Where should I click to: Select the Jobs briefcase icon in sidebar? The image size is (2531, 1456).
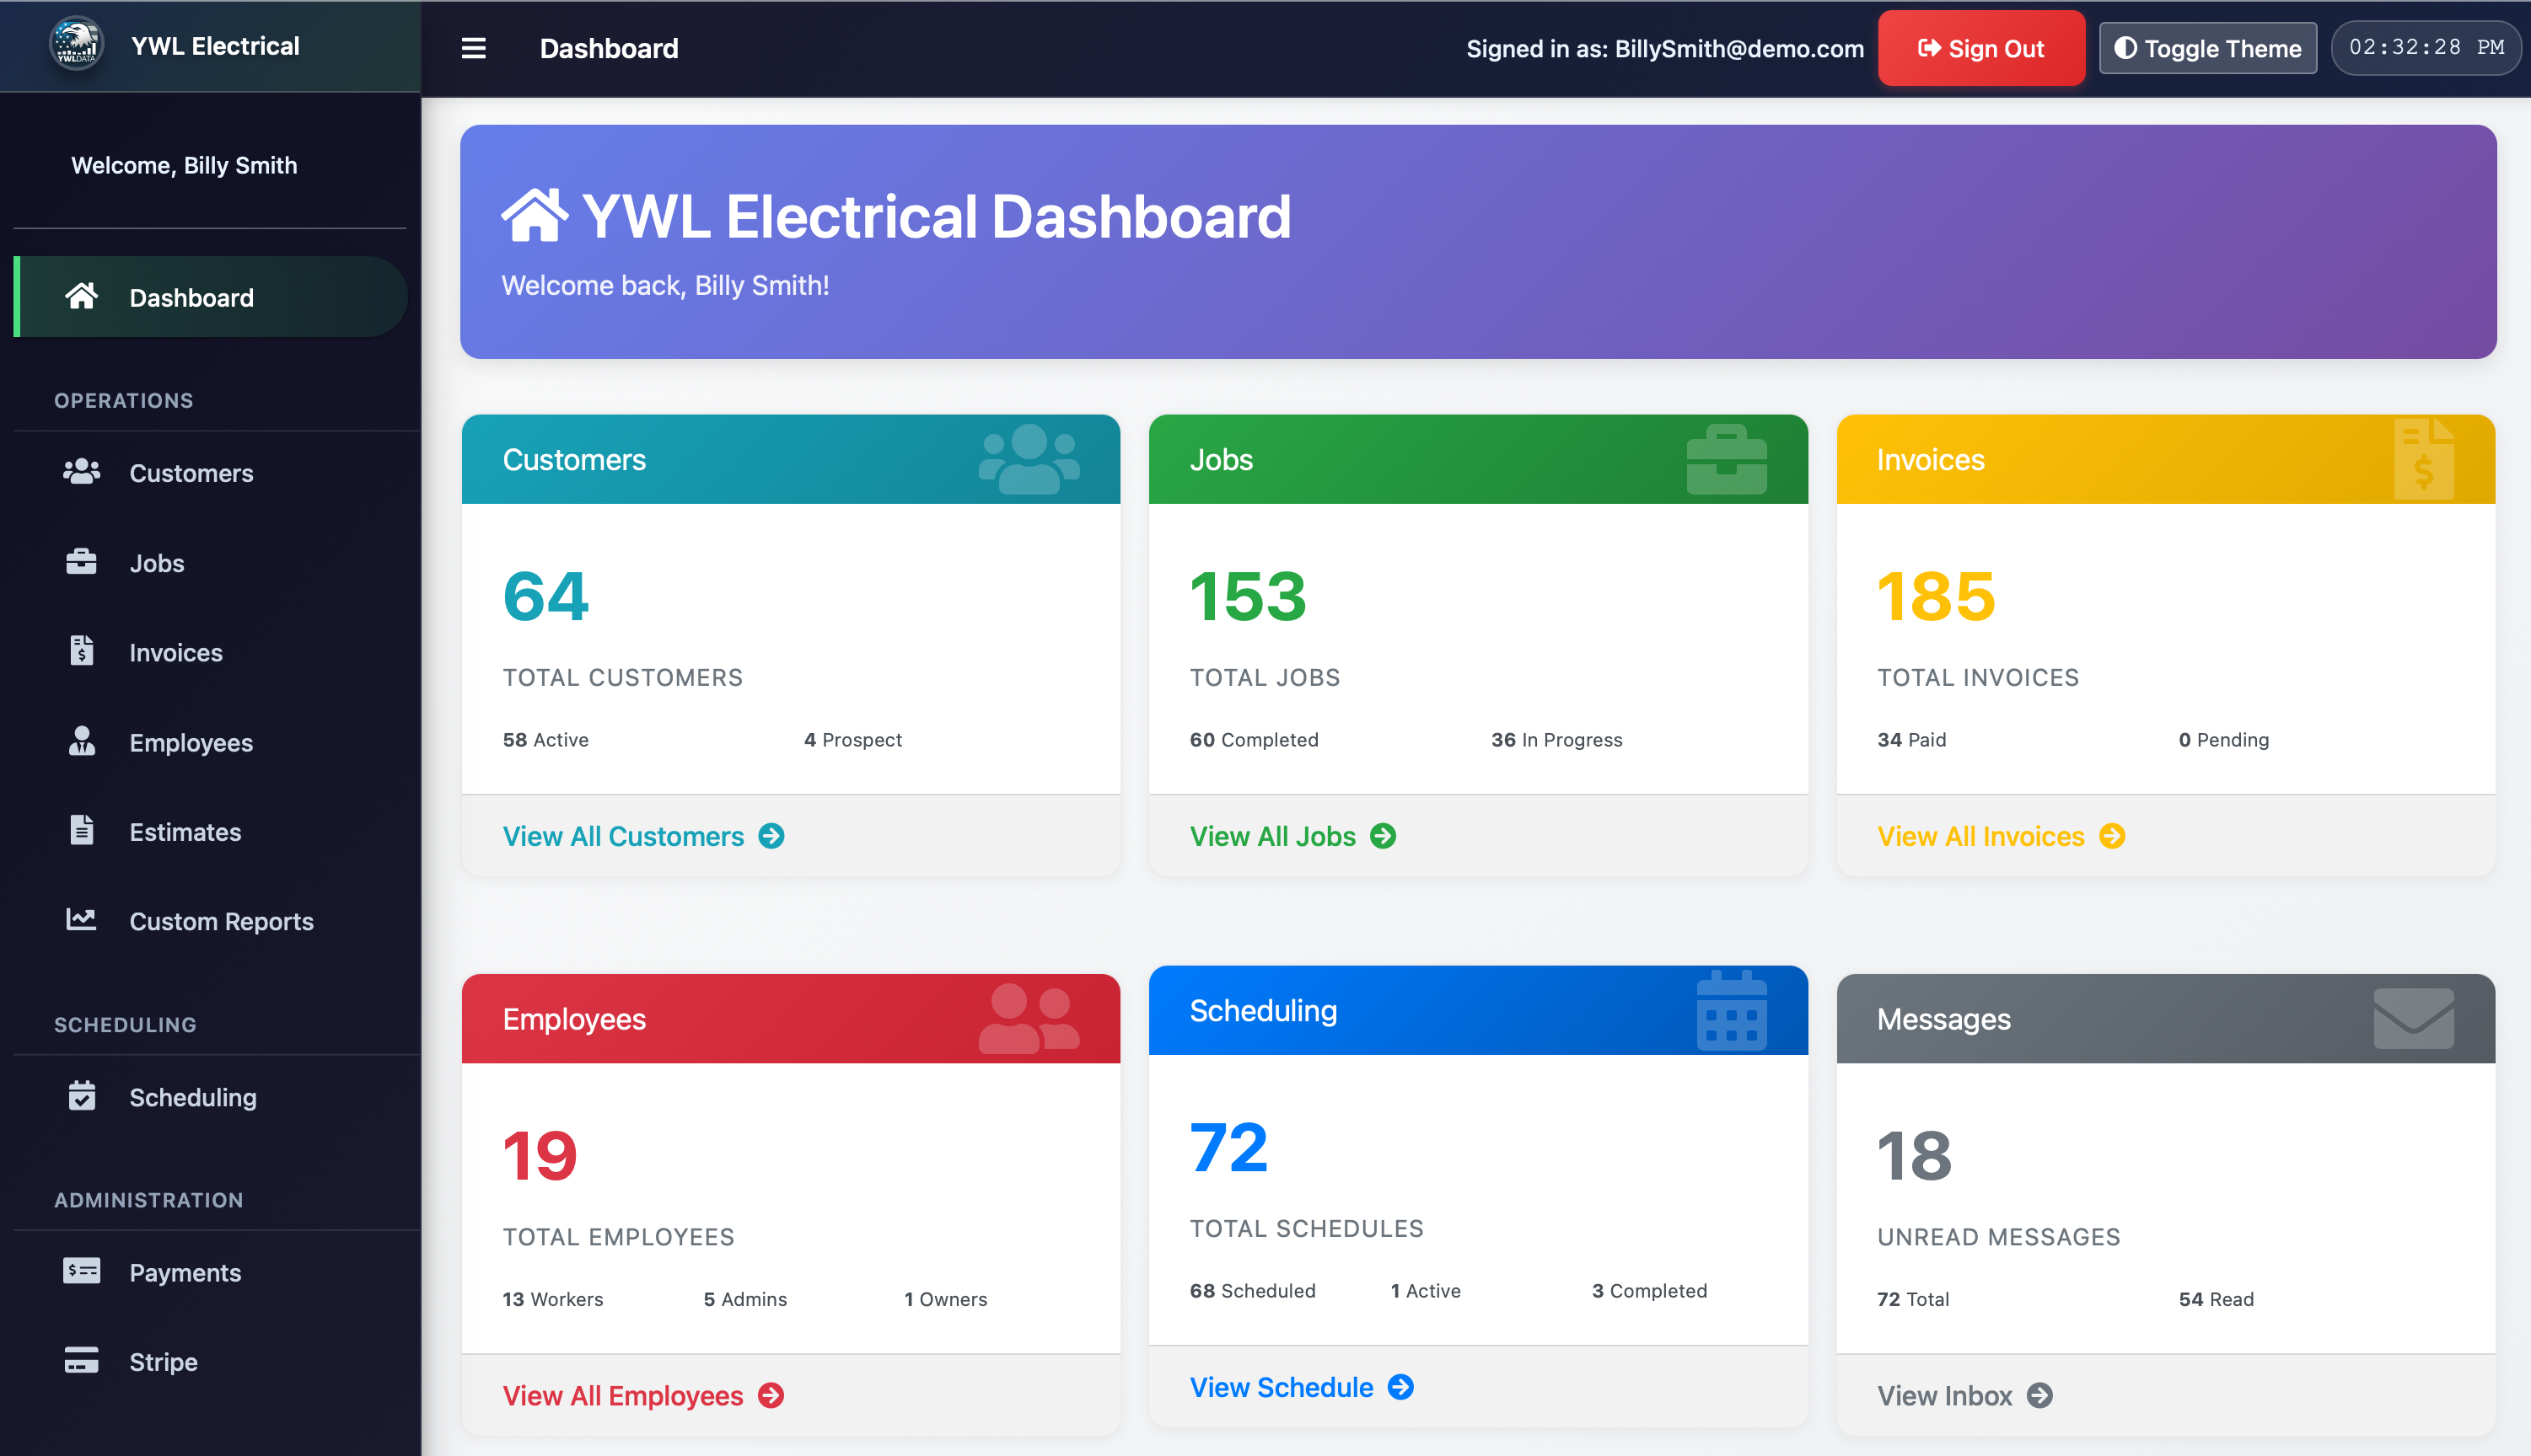coord(81,562)
